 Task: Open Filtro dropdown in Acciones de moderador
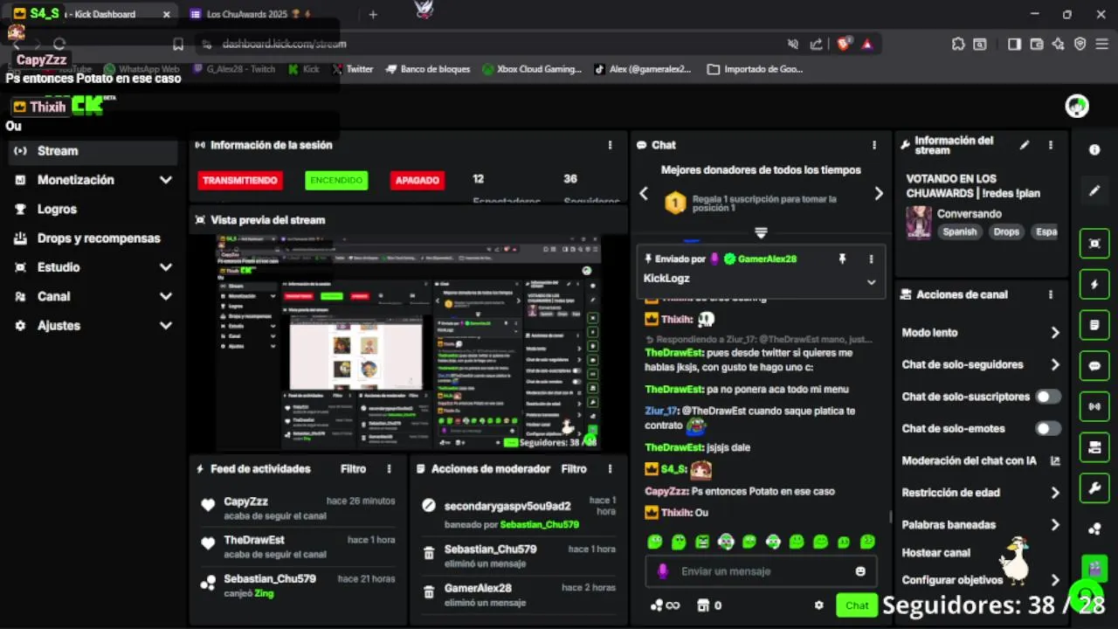click(574, 469)
